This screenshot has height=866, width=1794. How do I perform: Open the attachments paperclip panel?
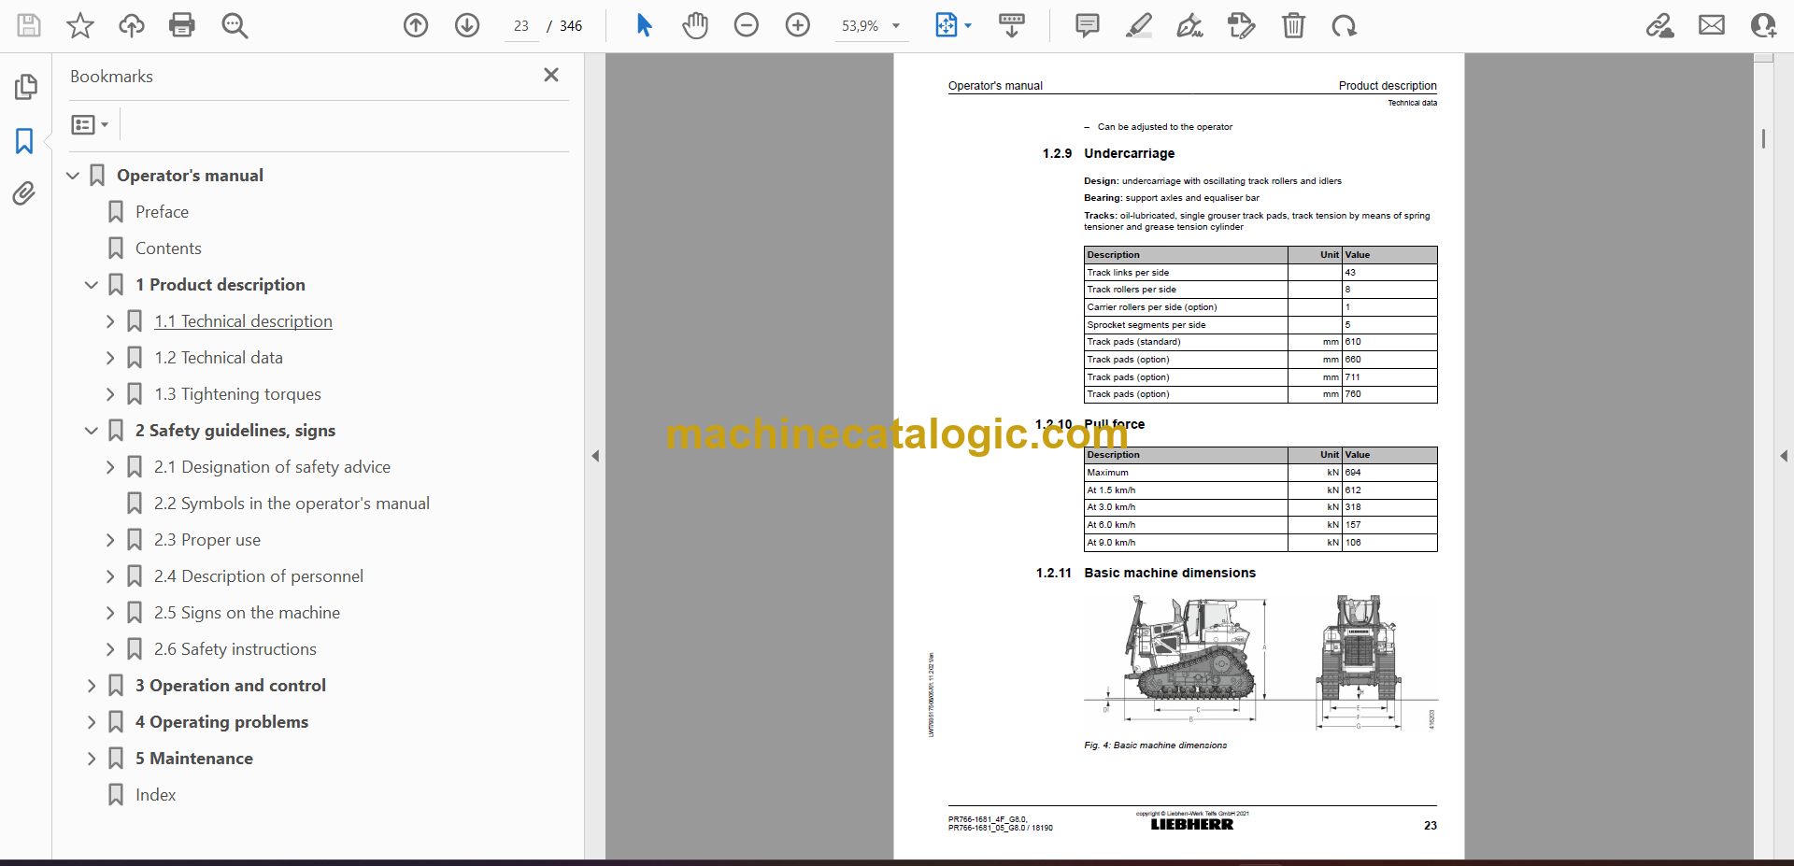[x=24, y=193]
